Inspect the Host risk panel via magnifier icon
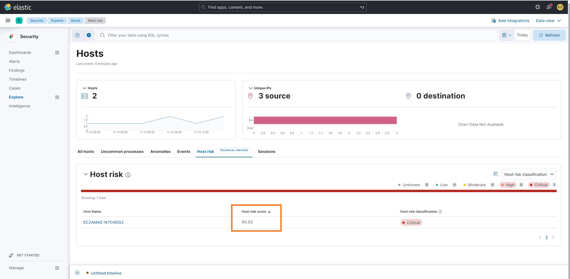570x279 pixels. [496, 174]
